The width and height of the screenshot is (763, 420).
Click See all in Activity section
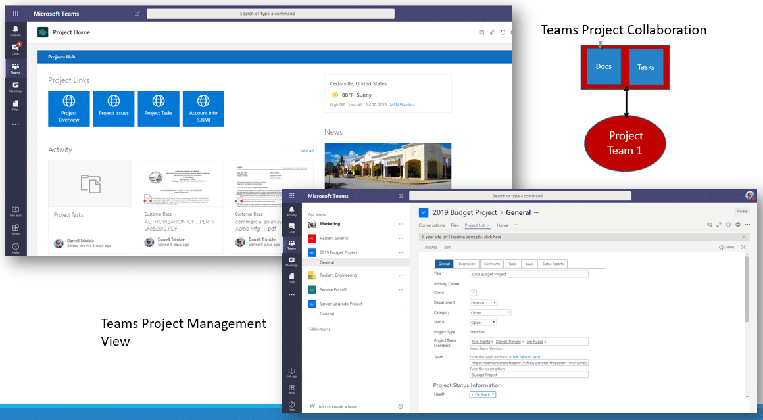(307, 151)
